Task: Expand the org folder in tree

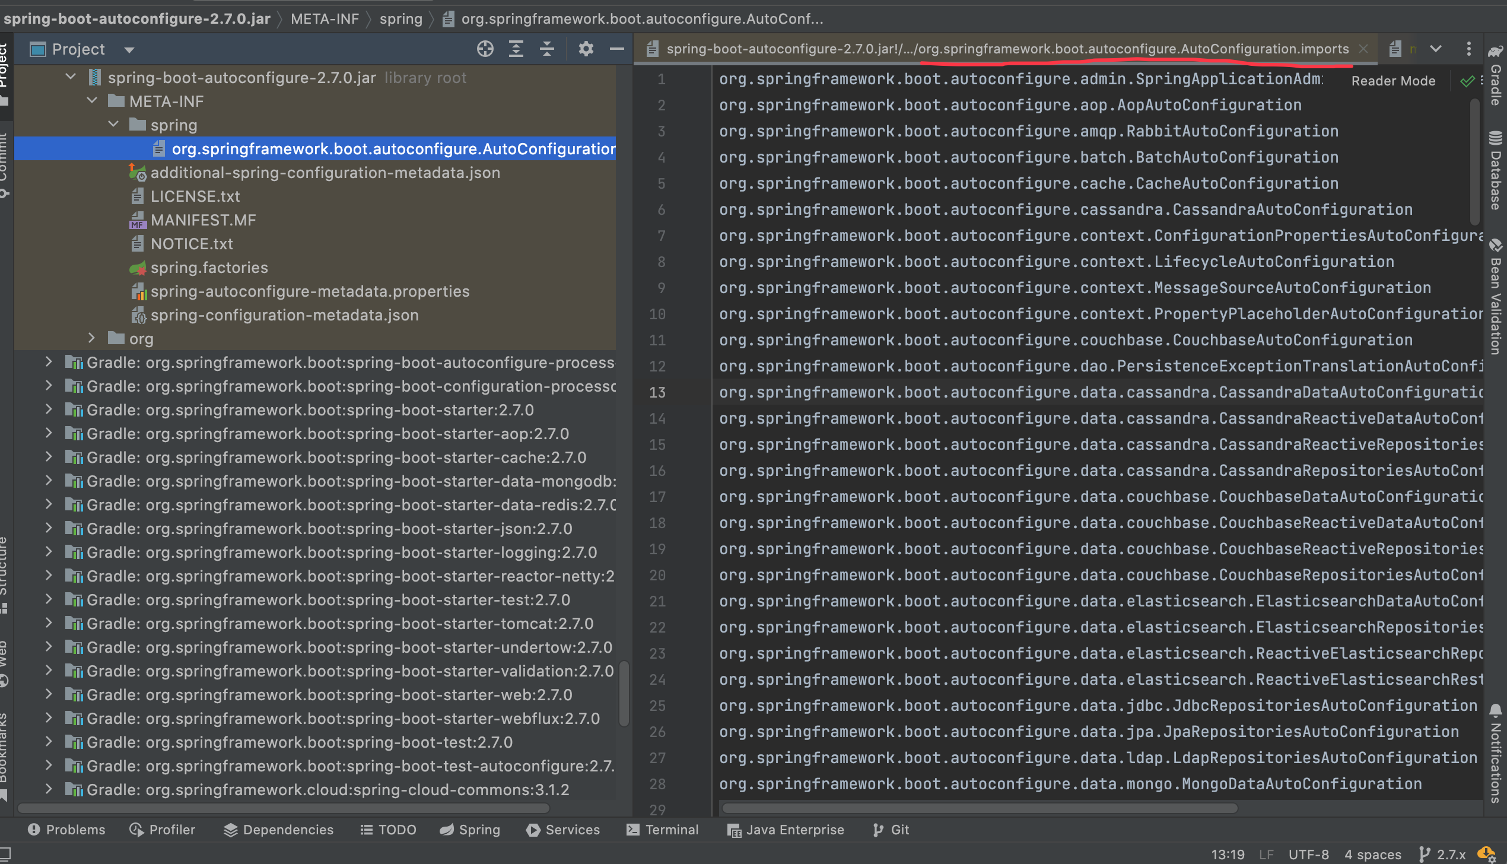Action: click(92, 339)
